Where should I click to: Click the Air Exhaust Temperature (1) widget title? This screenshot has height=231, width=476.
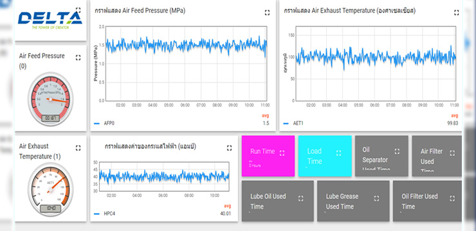pos(40,151)
